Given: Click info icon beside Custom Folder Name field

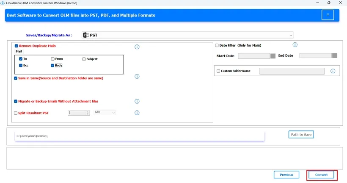Looking at the screenshot, I should coord(333,71).
